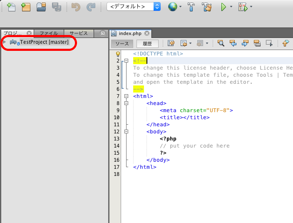
Task: Click the Build Project hammer icon
Action: [x=191, y=7]
